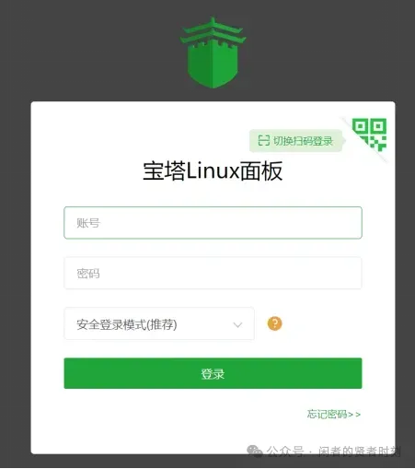Viewport: 415px width, 469px height.
Task: Click the chevron arrow of login mode selector
Action: [237, 324]
